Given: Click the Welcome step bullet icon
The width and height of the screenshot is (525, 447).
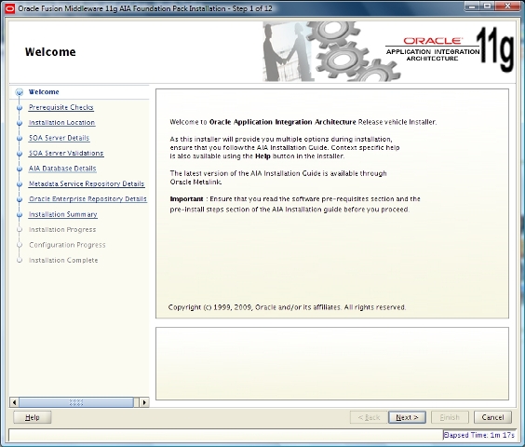Looking at the screenshot, I should 20,92.
